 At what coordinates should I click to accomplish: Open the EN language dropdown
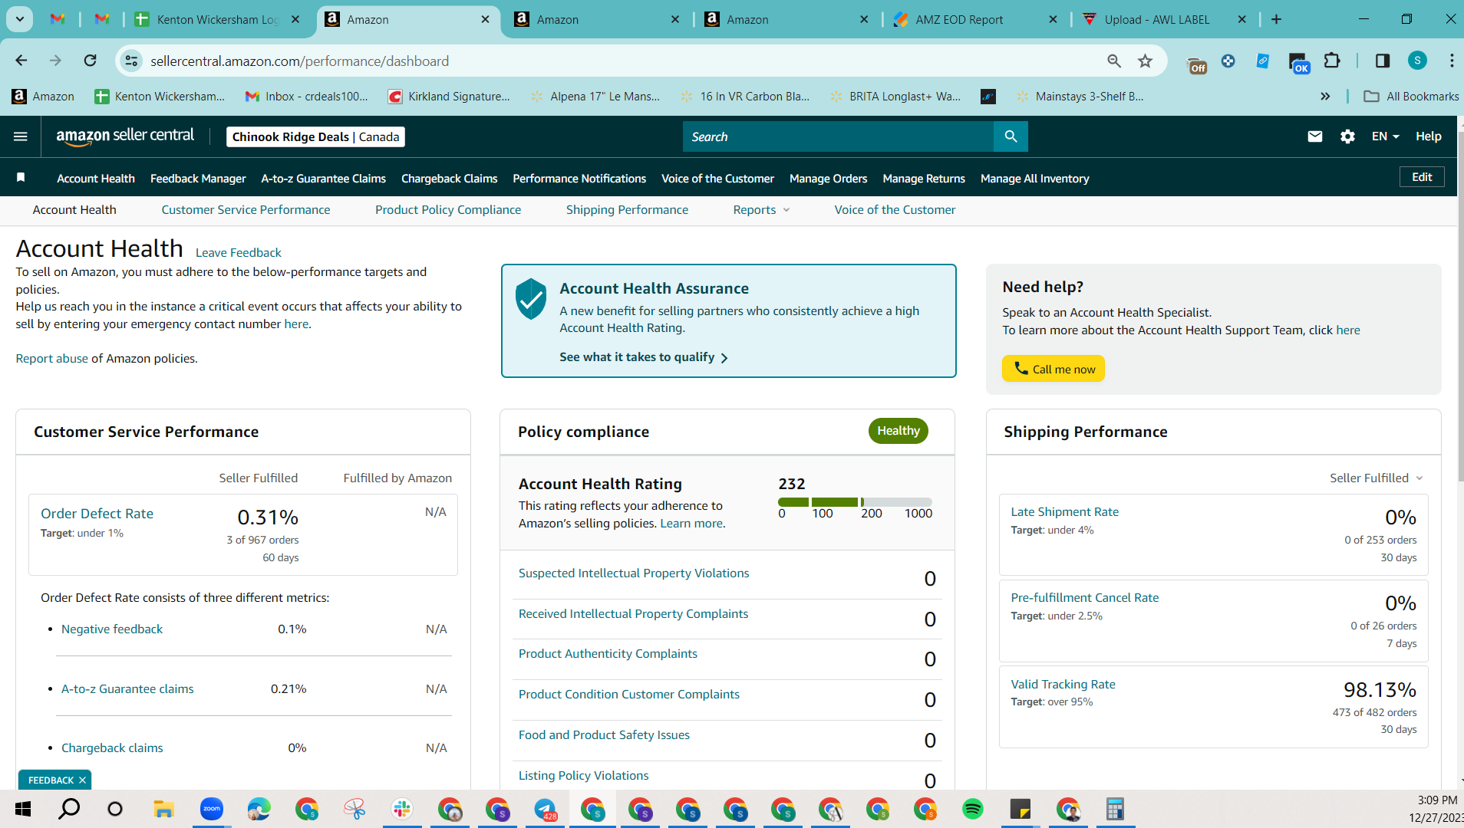[x=1386, y=136]
